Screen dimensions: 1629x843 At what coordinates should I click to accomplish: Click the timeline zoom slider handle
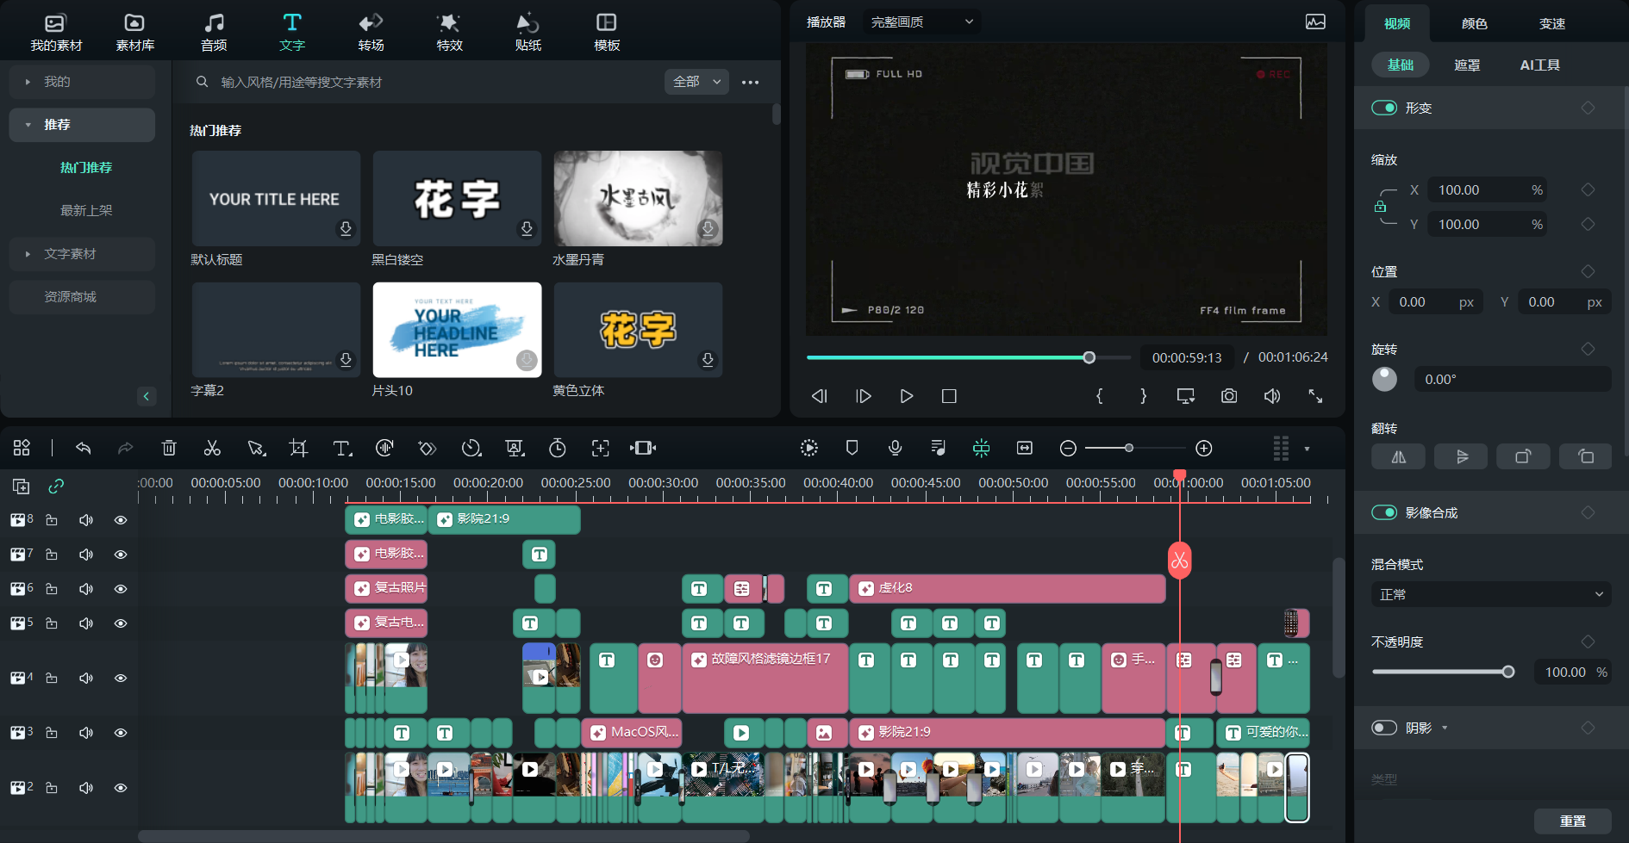point(1129,448)
